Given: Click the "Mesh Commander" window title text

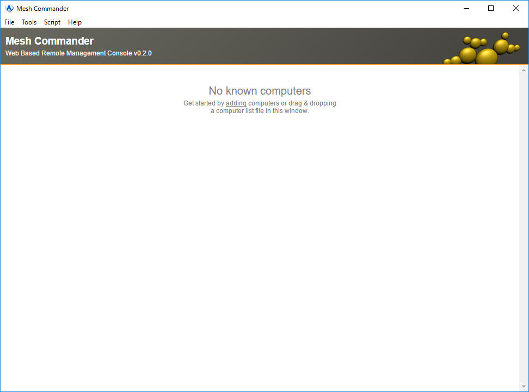Looking at the screenshot, I should (42, 8).
